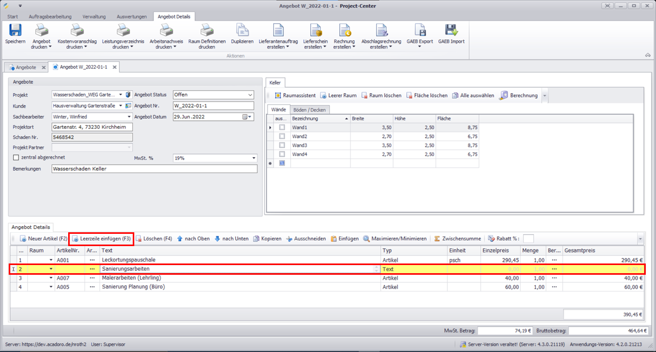Image resolution: width=656 pixels, height=352 pixels.
Task: Click the GAEB Import icon
Action: [x=451, y=30]
